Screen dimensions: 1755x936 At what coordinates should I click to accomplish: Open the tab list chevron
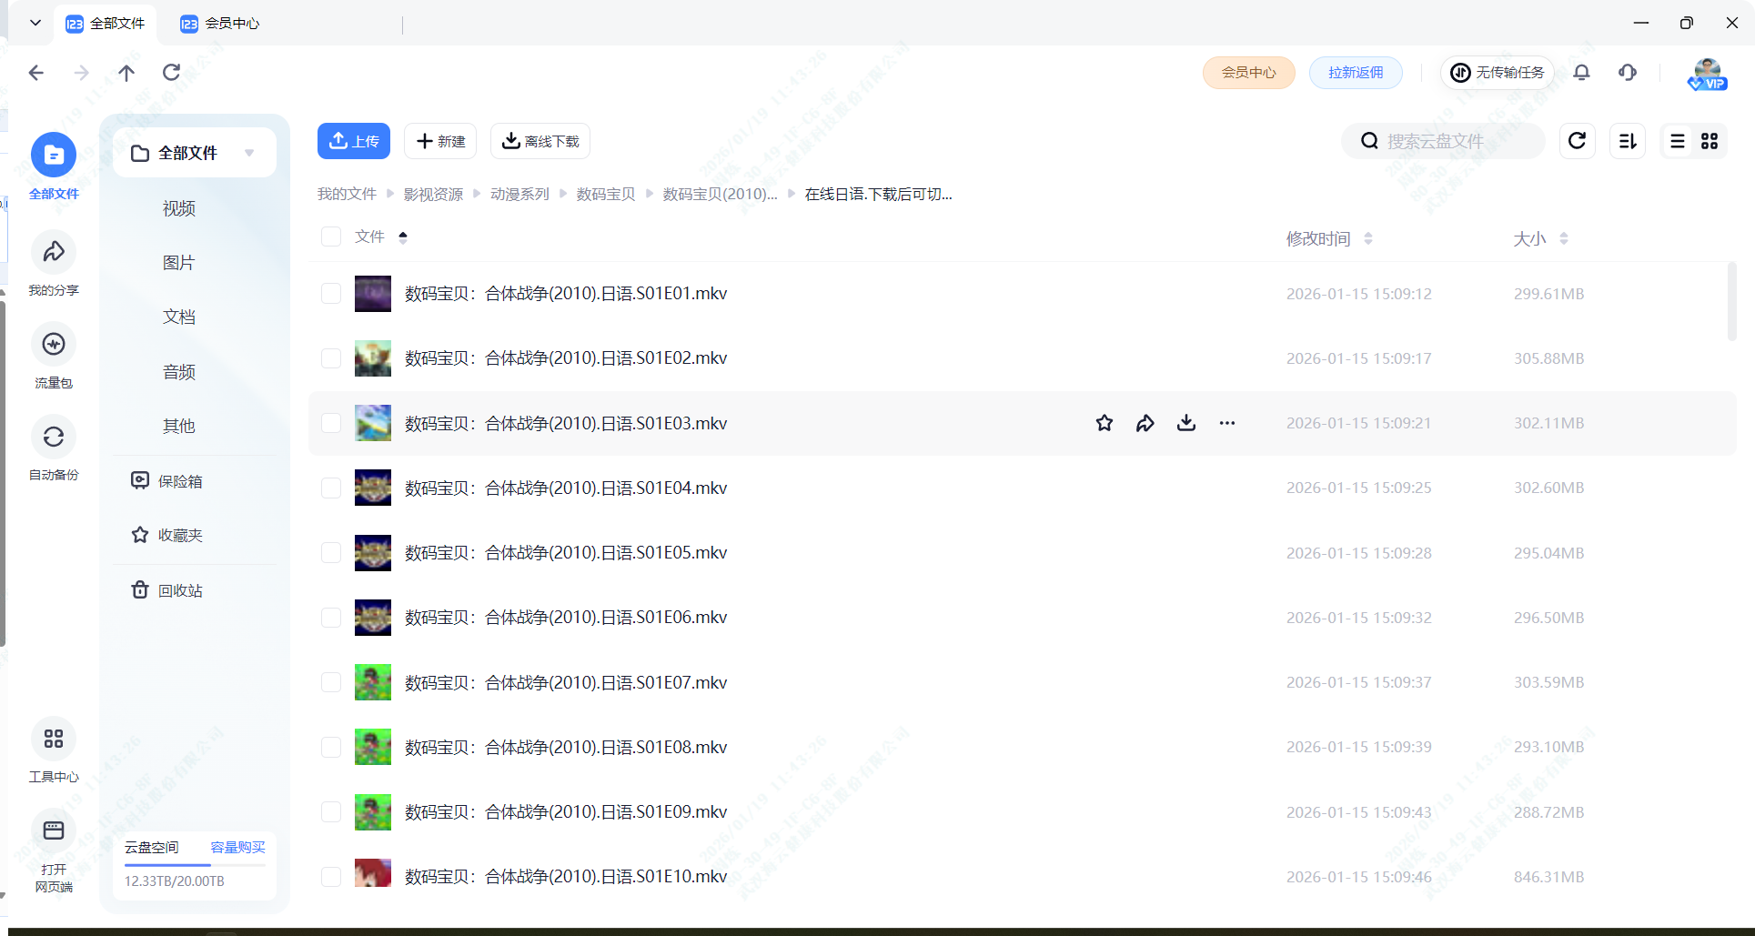tap(35, 23)
